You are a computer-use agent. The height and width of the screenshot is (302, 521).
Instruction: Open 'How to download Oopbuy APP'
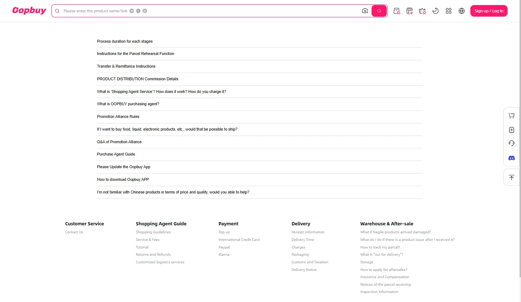[259, 180]
